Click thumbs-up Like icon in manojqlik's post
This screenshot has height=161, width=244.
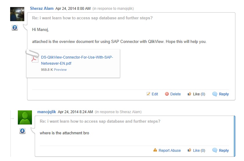pyautogui.click(x=190, y=150)
